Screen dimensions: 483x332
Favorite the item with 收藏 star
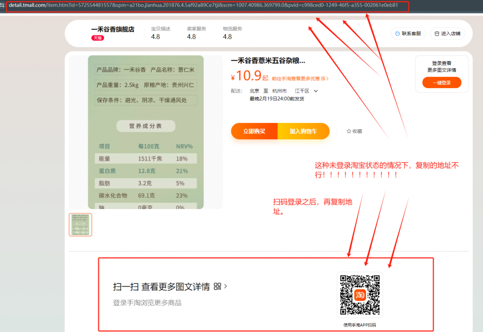[x=354, y=131]
